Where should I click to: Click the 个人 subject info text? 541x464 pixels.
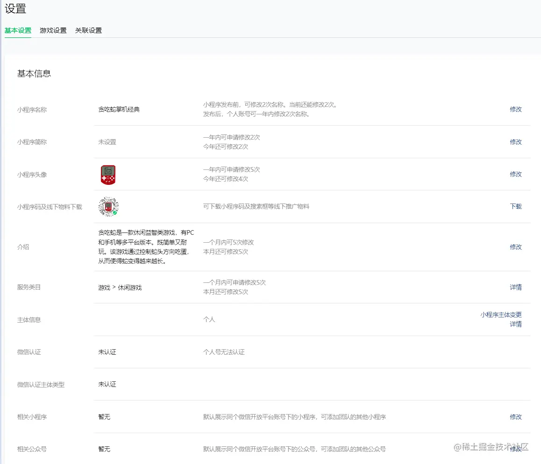click(x=209, y=320)
